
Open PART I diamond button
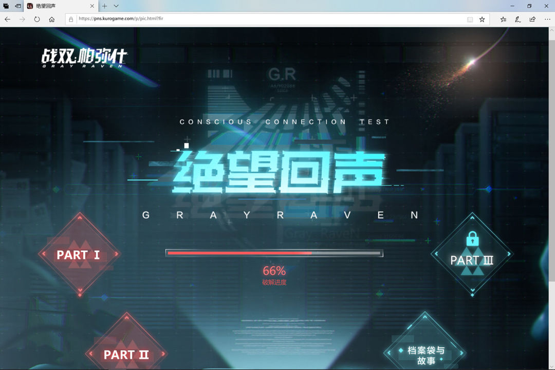point(80,254)
